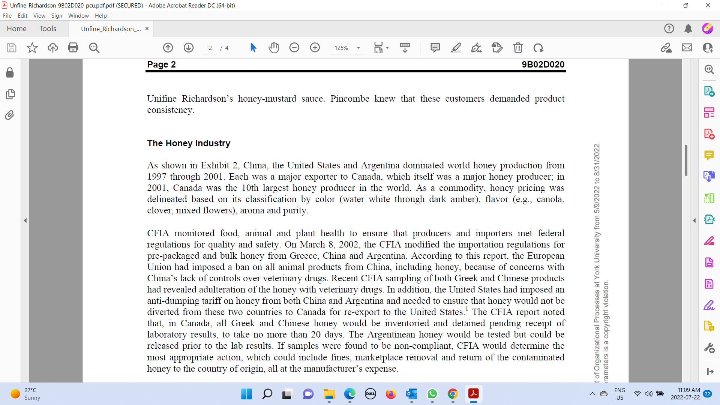The width and height of the screenshot is (720, 405).
Task: Expand the page fit options dropdown arrow
Action: pyautogui.click(x=387, y=48)
